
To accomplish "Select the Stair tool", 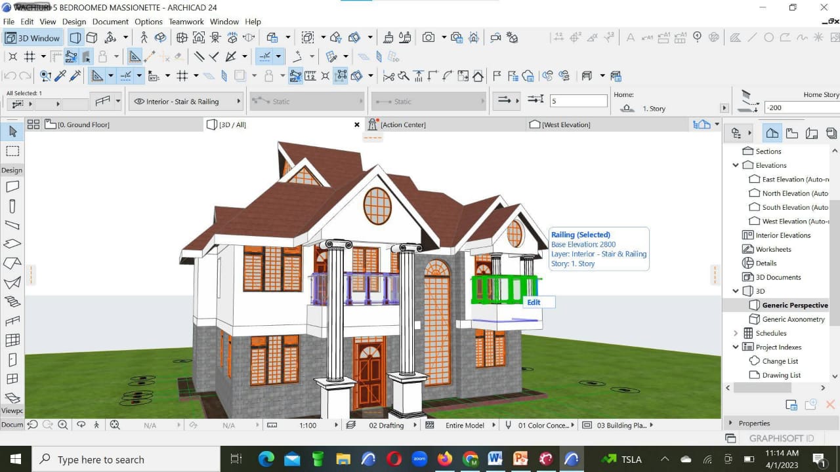I will pyautogui.click(x=12, y=302).
